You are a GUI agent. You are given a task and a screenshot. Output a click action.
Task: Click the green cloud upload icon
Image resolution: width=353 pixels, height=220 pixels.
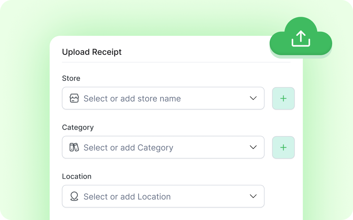click(x=300, y=38)
